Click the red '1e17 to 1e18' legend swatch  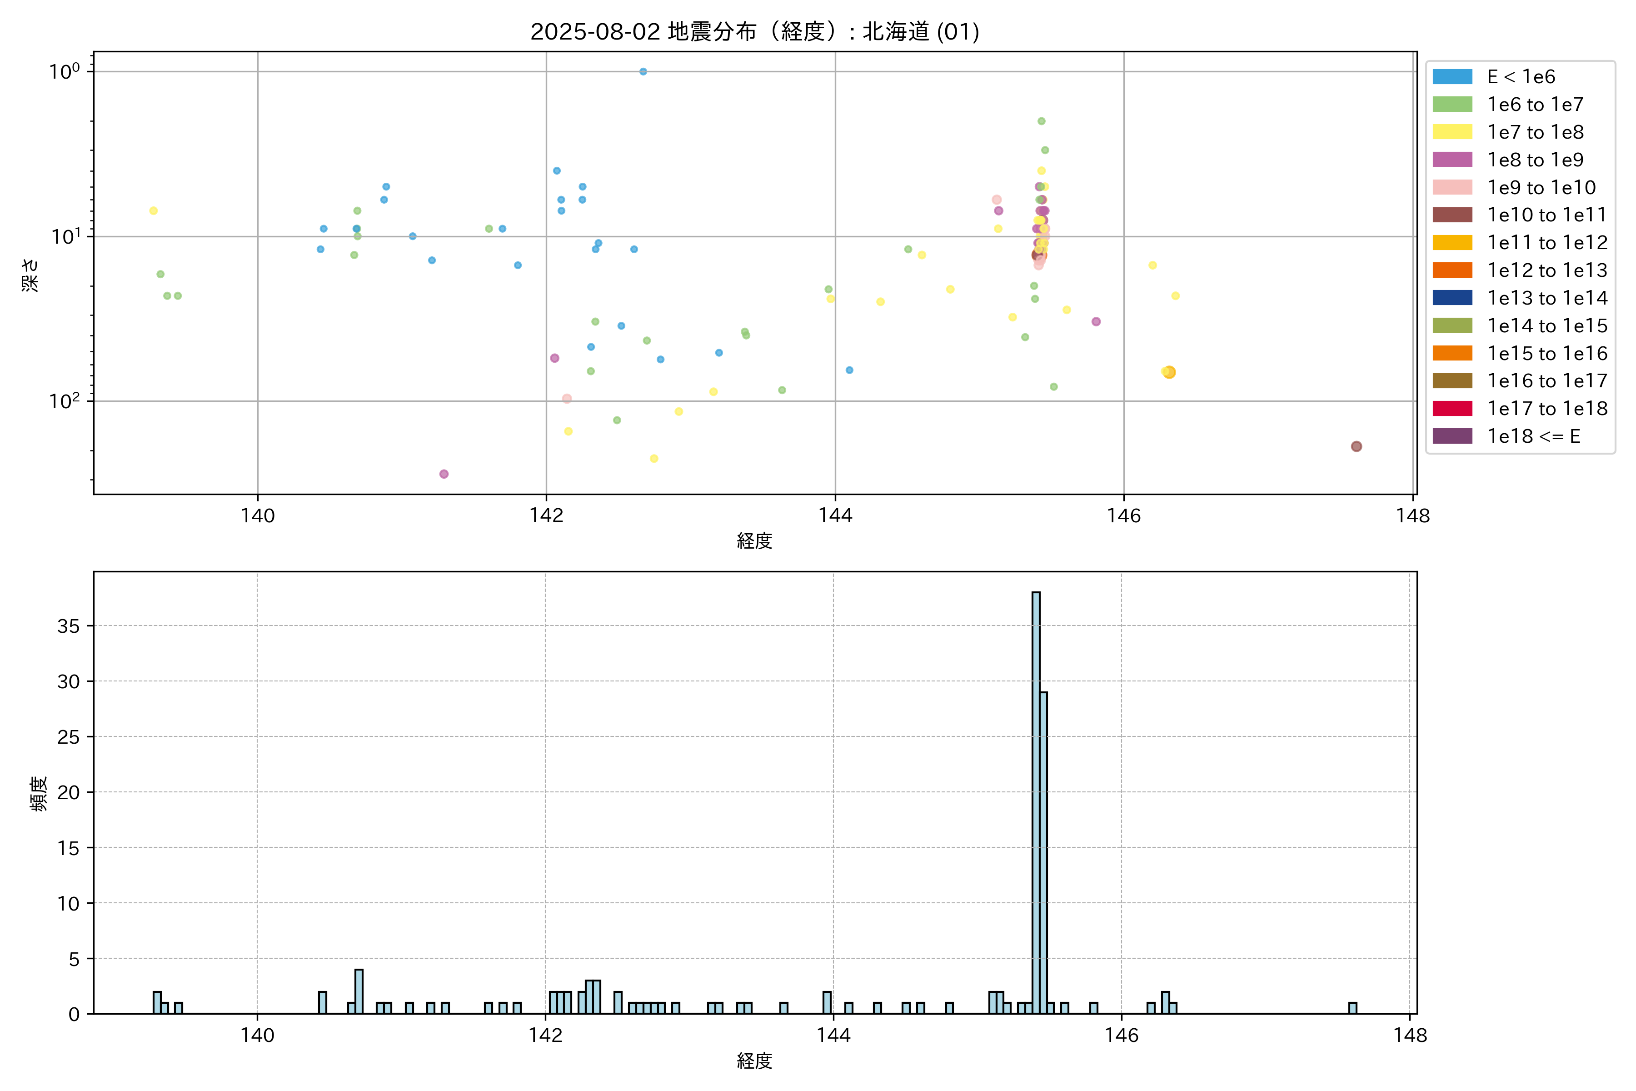pyautogui.click(x=1452, y=408)
